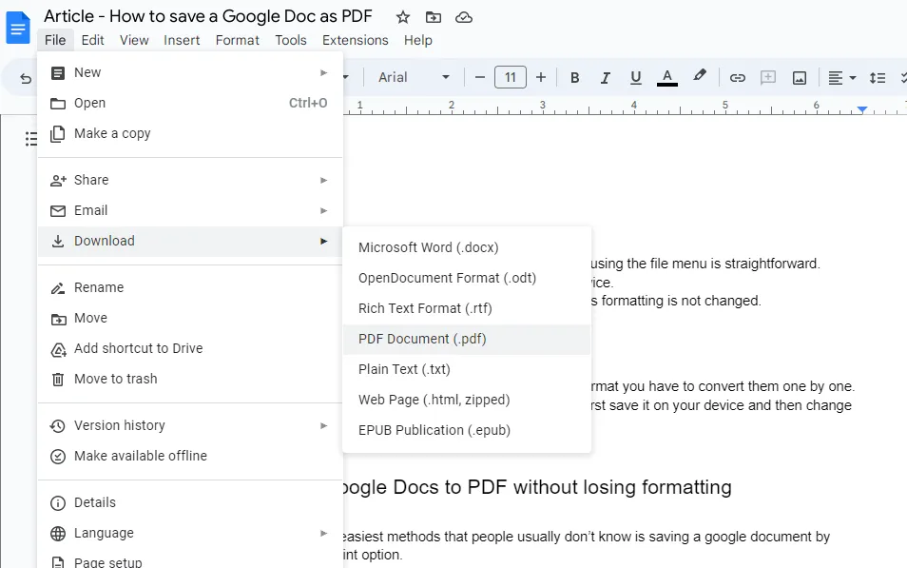Choose Move in File menu
Screen dimensions: 907x568
(190, 318)
